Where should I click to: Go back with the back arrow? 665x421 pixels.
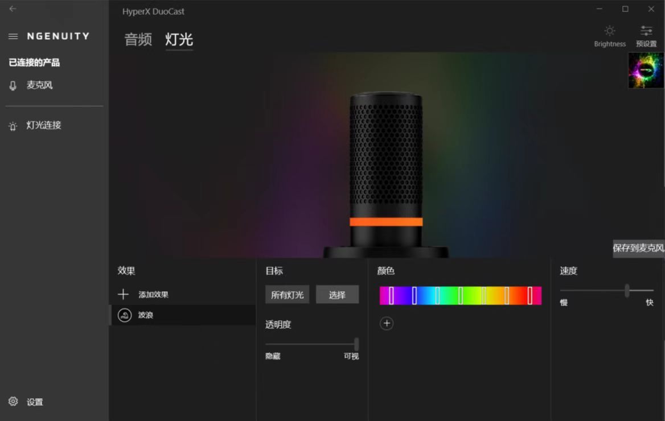tap(13, 9)
